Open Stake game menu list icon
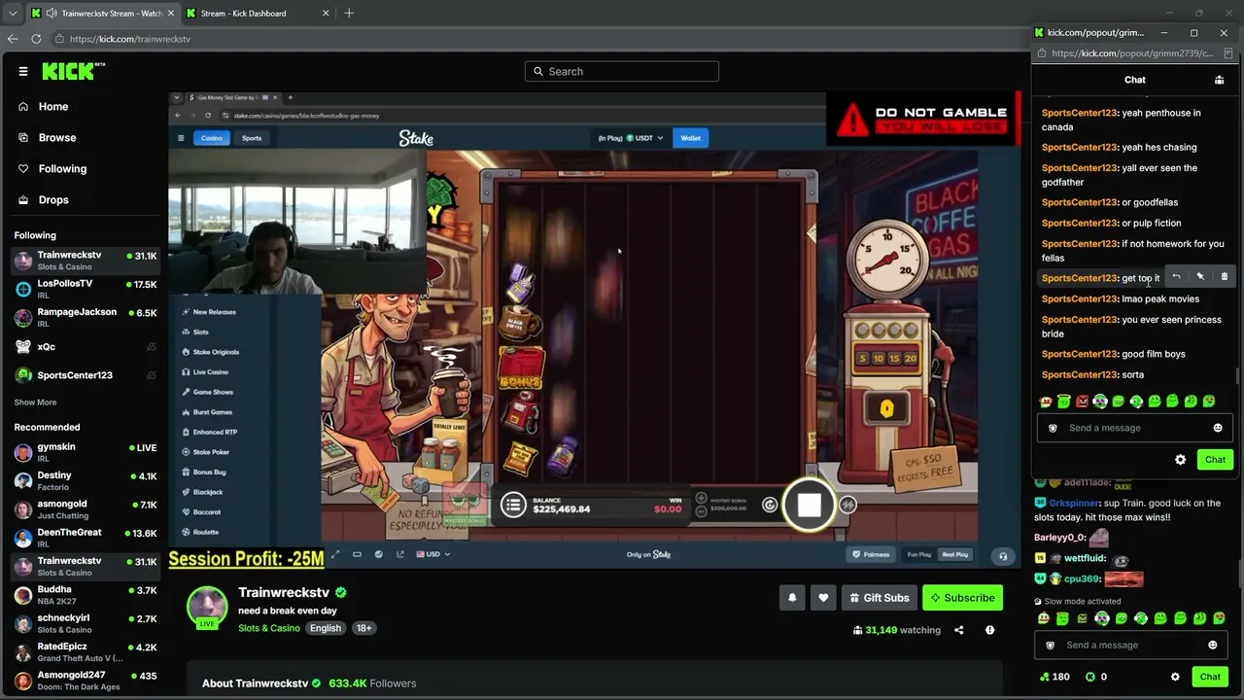Viewport: 1244px width, 700px height. pos(513,504)
